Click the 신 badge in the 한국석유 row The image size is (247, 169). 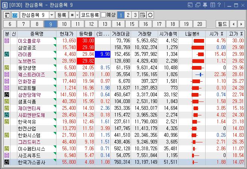pyautogui.click(x=7, y=122)
